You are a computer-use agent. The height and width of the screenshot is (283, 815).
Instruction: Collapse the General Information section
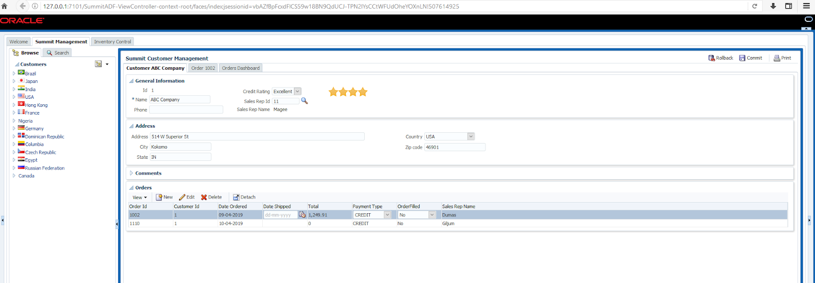pyautogui.click(x=131, y=81)
